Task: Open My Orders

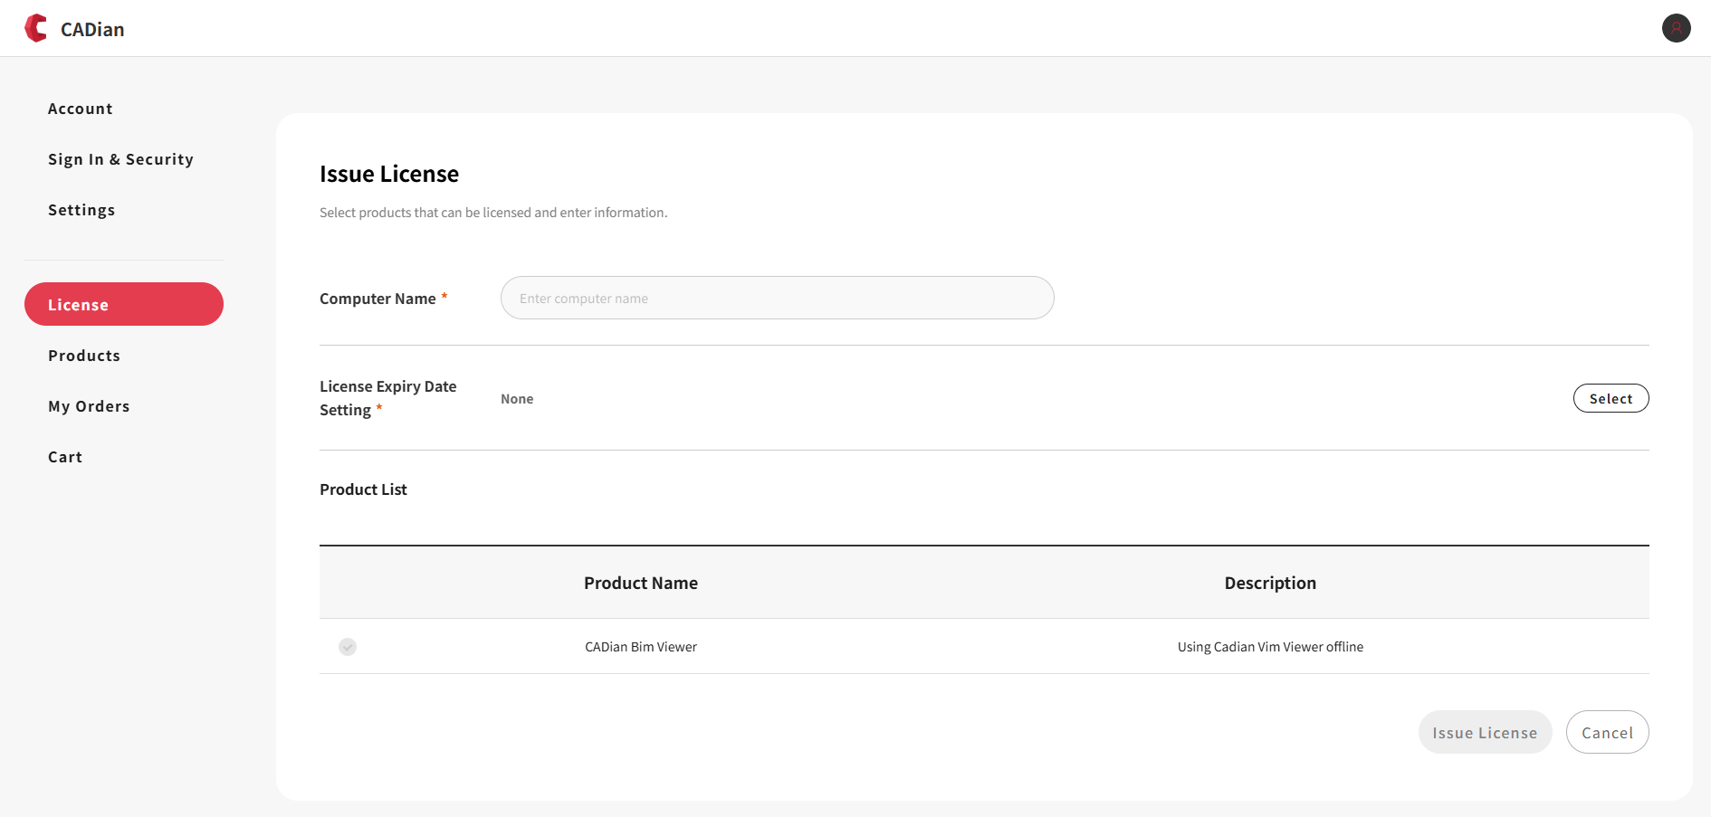Action: click(x=89, y=405)
